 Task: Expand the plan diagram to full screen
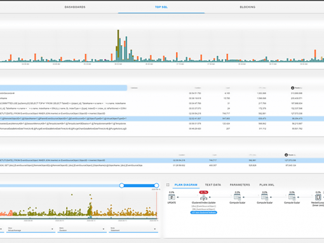point(168,185)
